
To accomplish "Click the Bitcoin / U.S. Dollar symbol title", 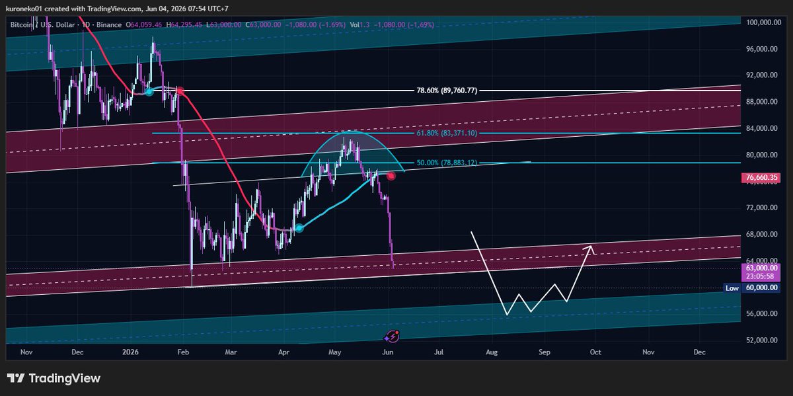I will [x=42, y=26].
